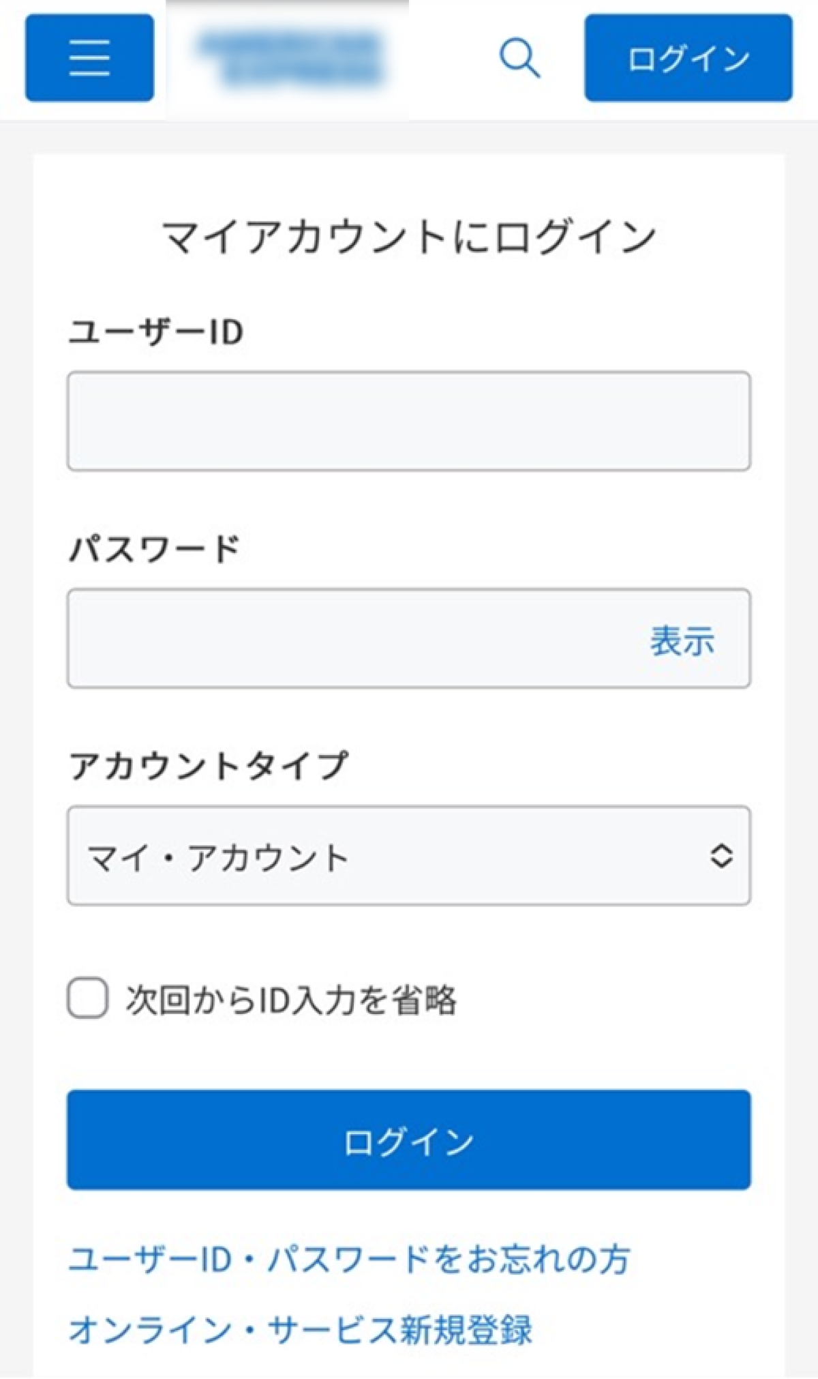Open オンライン・サービス新規登録 link
This screenshot has width=818, height=1379.
(300, 1330)
